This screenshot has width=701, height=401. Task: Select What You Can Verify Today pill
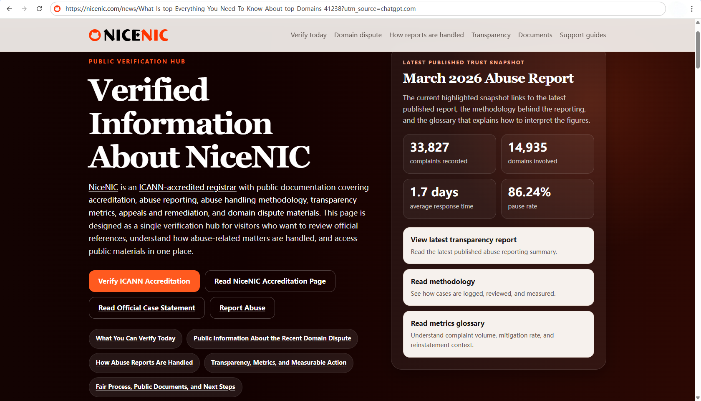[136, 339]
